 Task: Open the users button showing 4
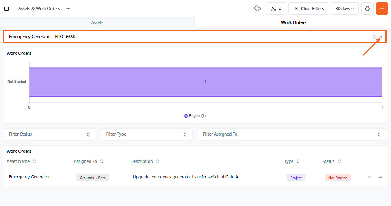click(276, 9)
